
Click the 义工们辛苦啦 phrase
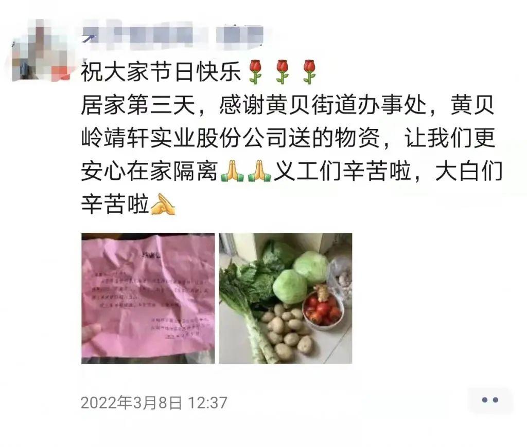click(x=342, y=172)
